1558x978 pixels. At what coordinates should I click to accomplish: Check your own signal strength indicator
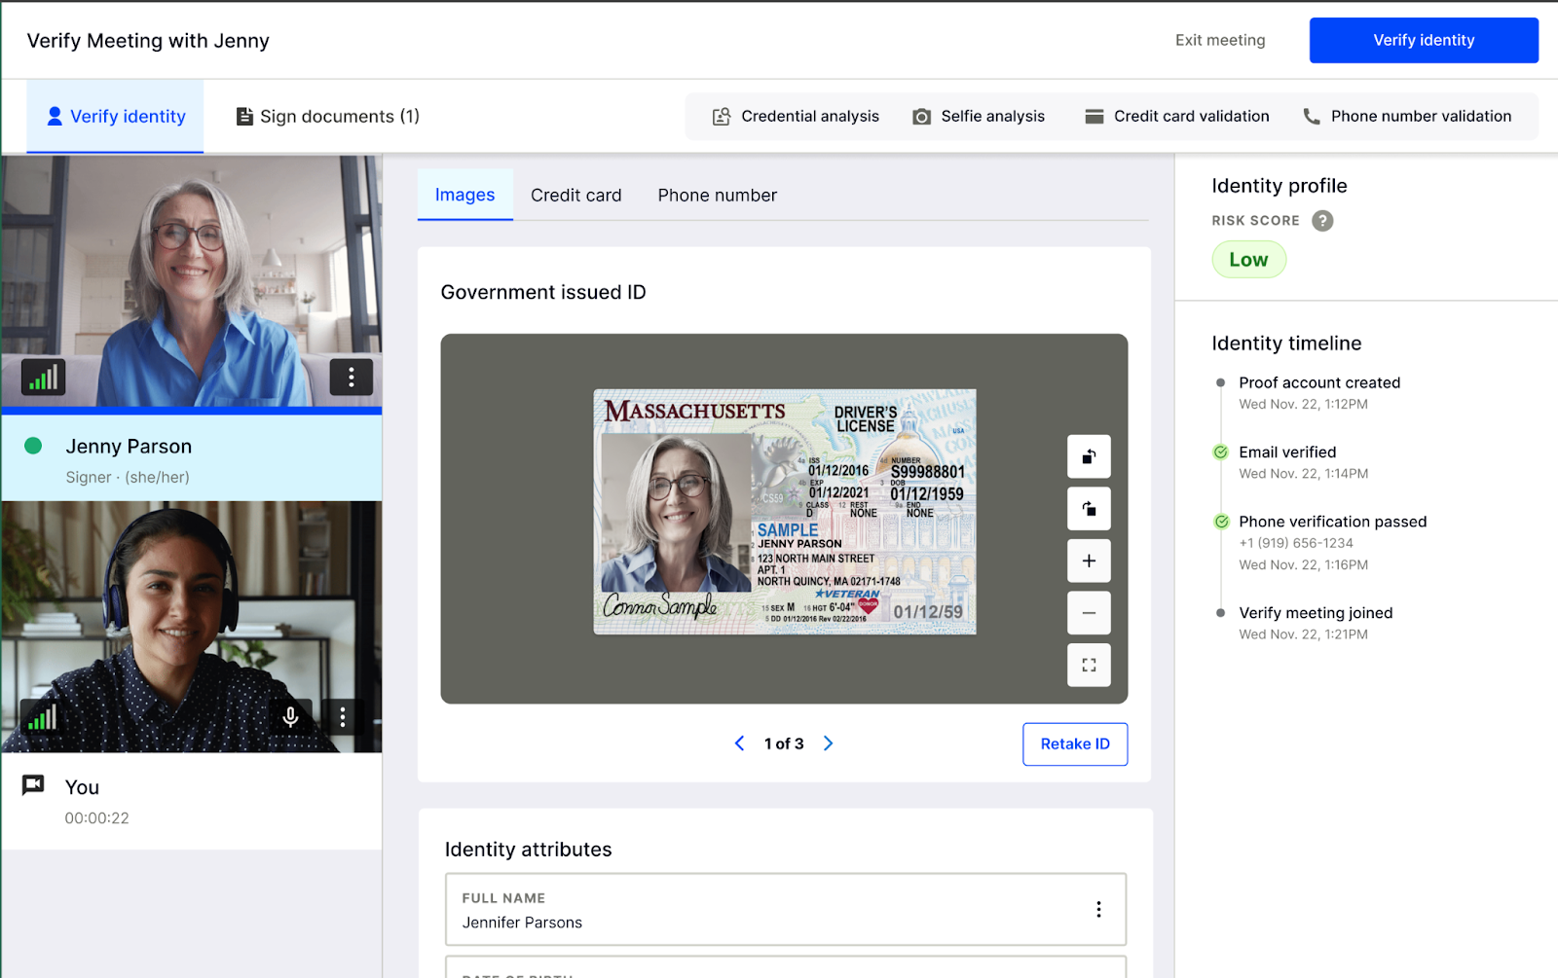click(x=42, y=718)
